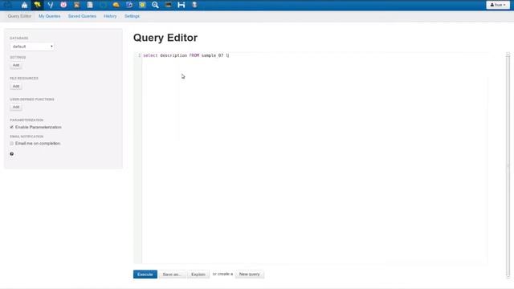Screen dimensions: 514x289
Task: Click Save as... button
Action: click(x=172, y=275)
